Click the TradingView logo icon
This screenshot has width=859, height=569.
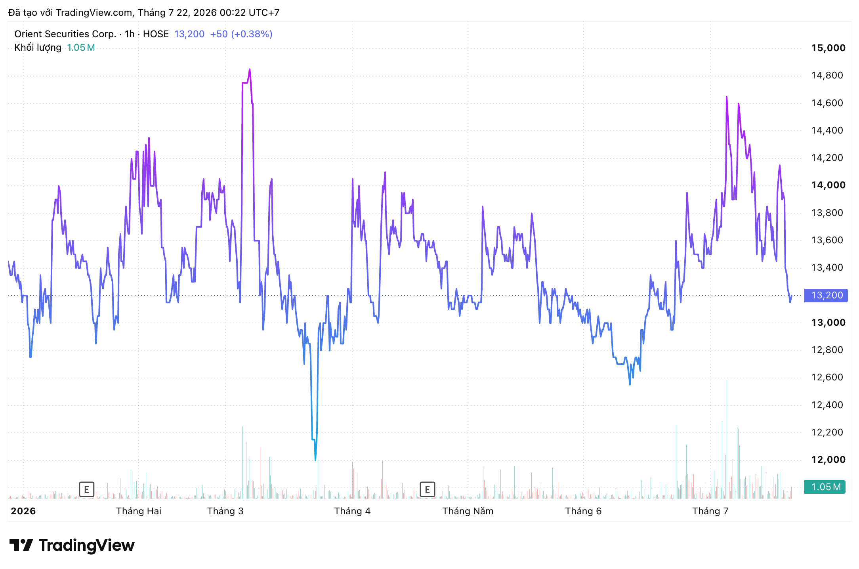[21, 545]
